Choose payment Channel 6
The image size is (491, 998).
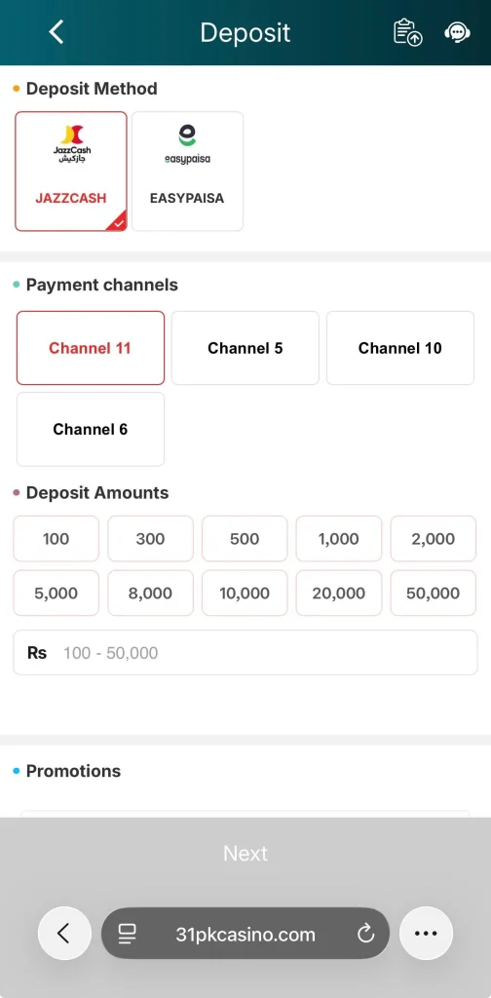(91, 429)
